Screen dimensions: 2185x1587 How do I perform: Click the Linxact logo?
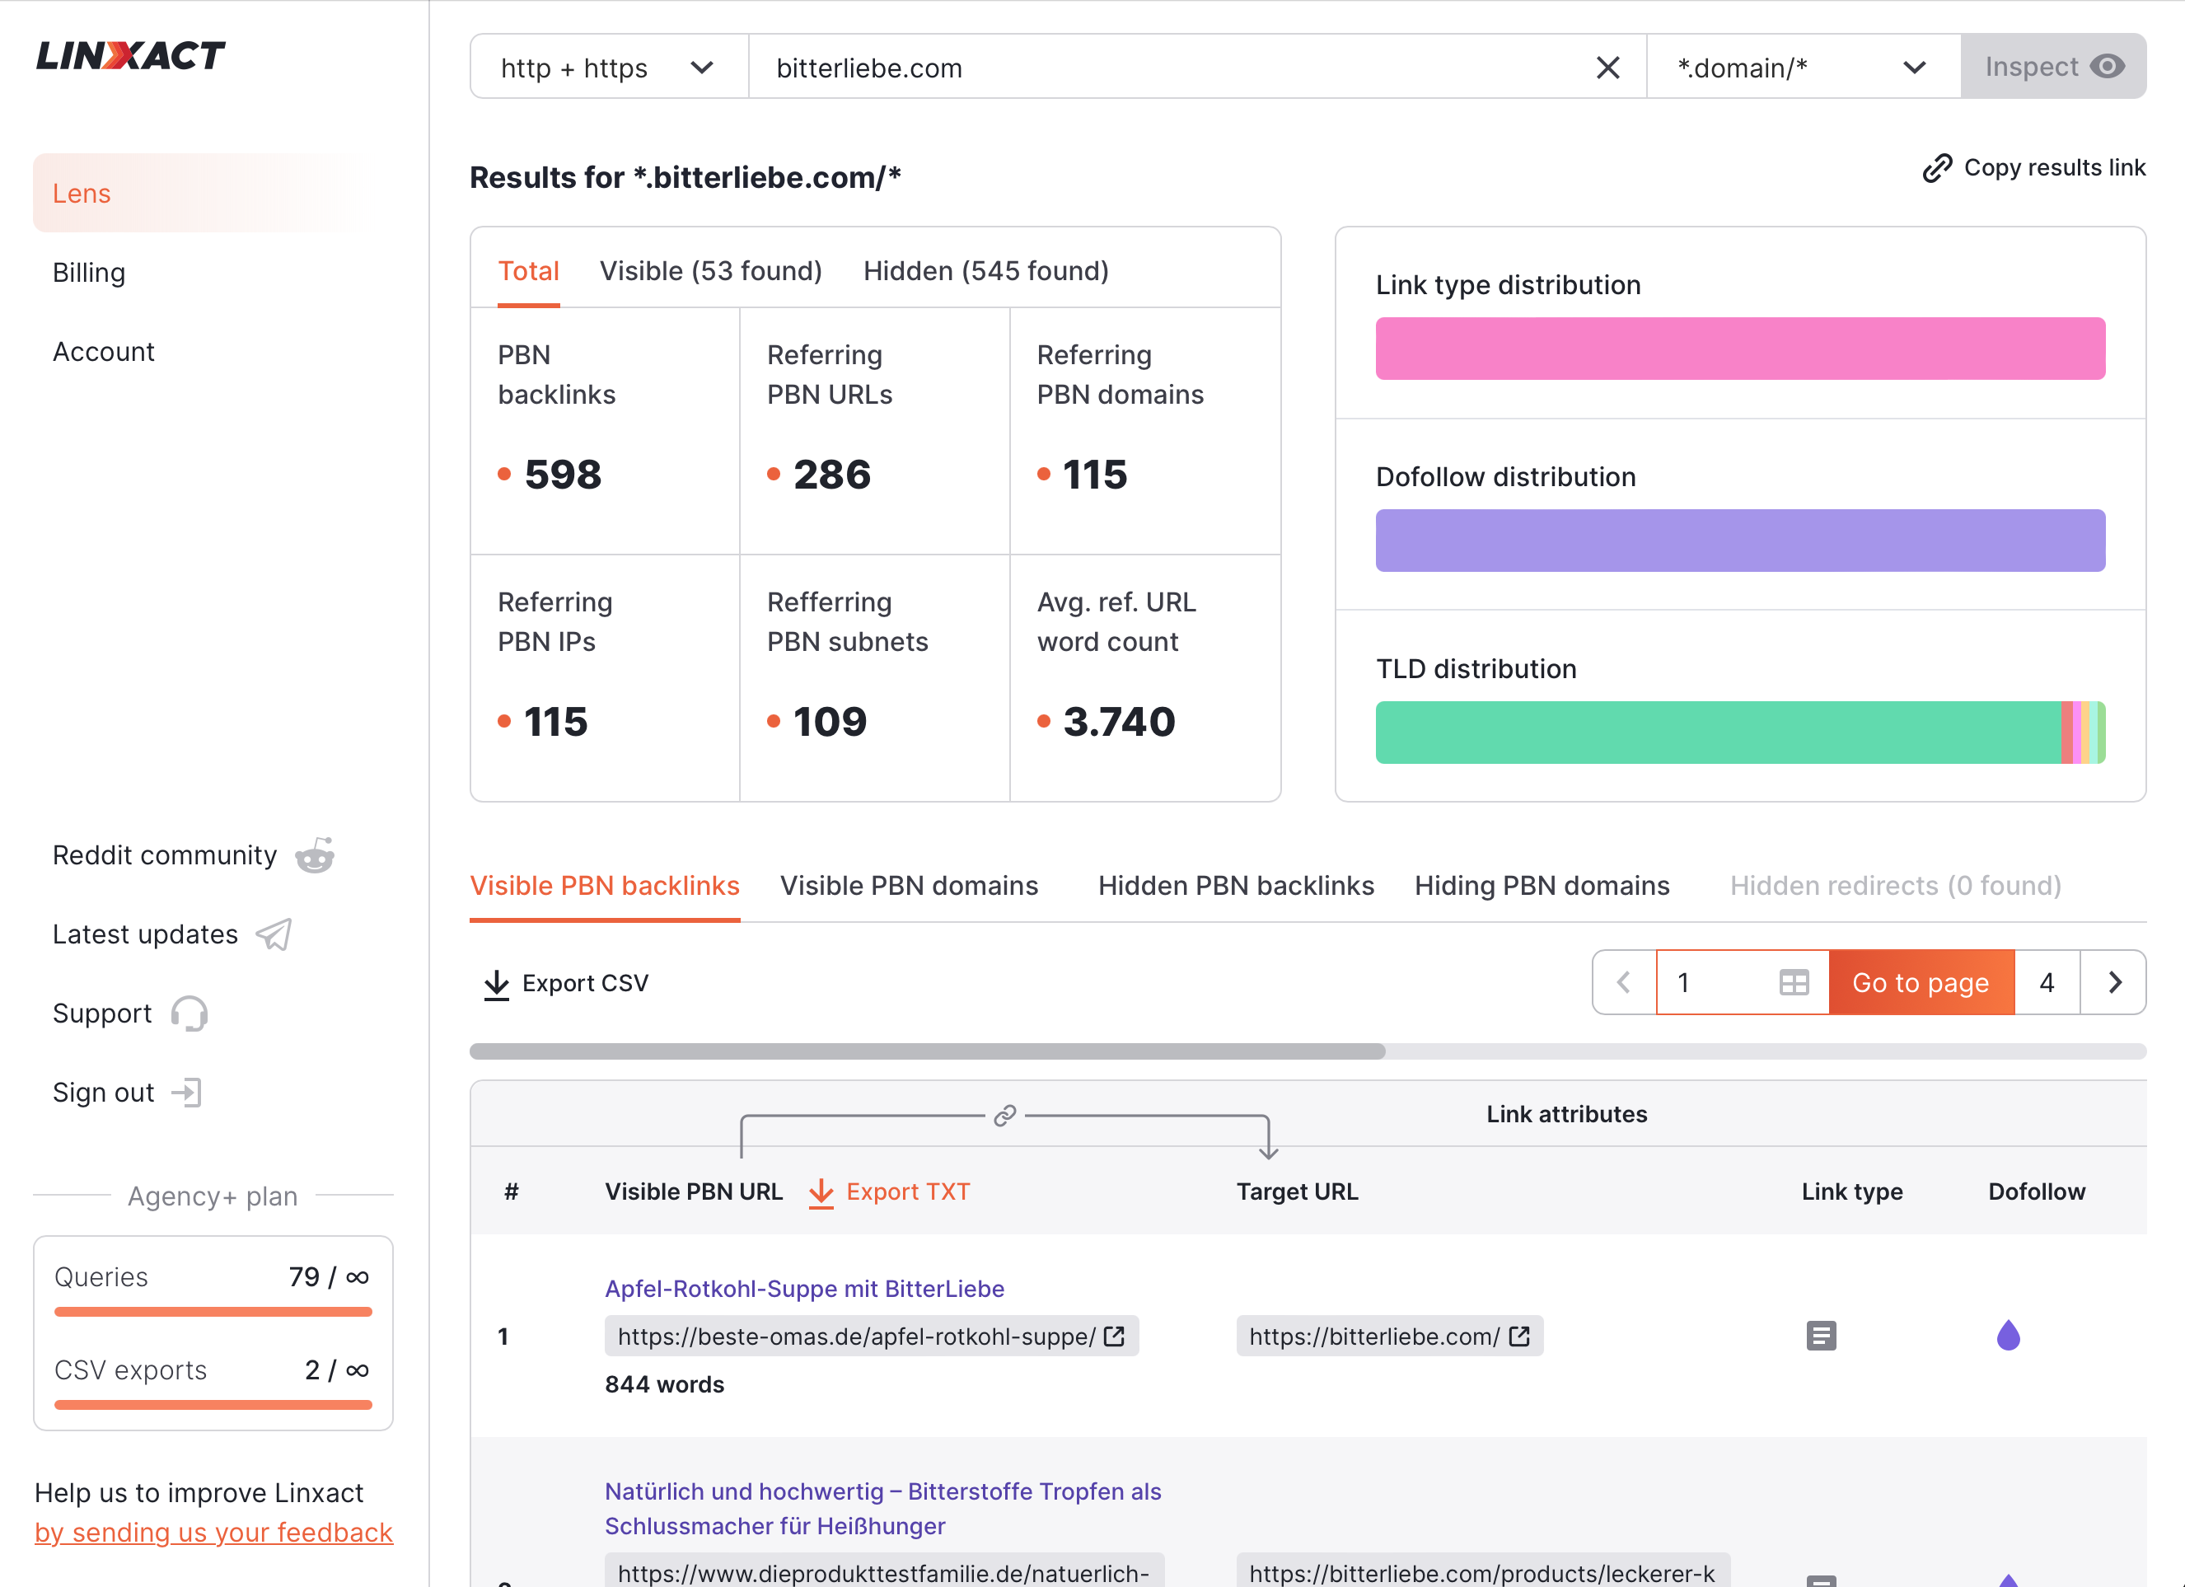pyautogui.click(x=130, y=56)
